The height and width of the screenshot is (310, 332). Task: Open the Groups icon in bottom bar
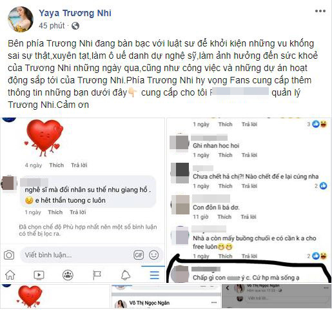68,275
